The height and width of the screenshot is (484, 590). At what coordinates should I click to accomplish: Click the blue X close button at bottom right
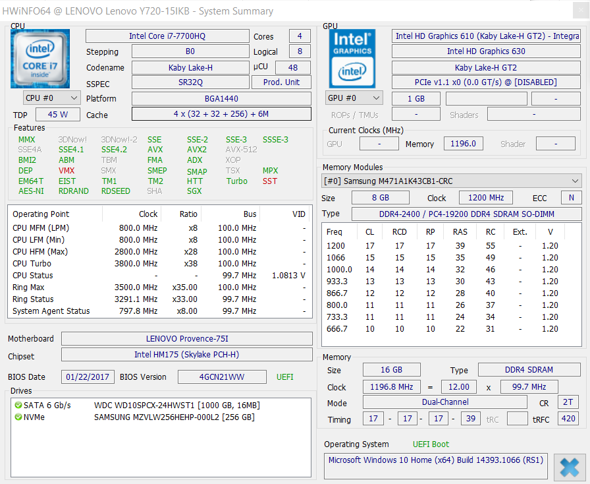pyautogui.click(x=570, y=467)
